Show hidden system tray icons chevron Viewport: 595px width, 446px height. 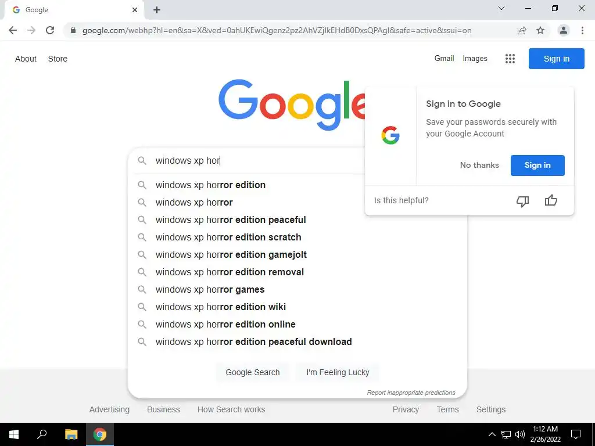tap(492, 434)
